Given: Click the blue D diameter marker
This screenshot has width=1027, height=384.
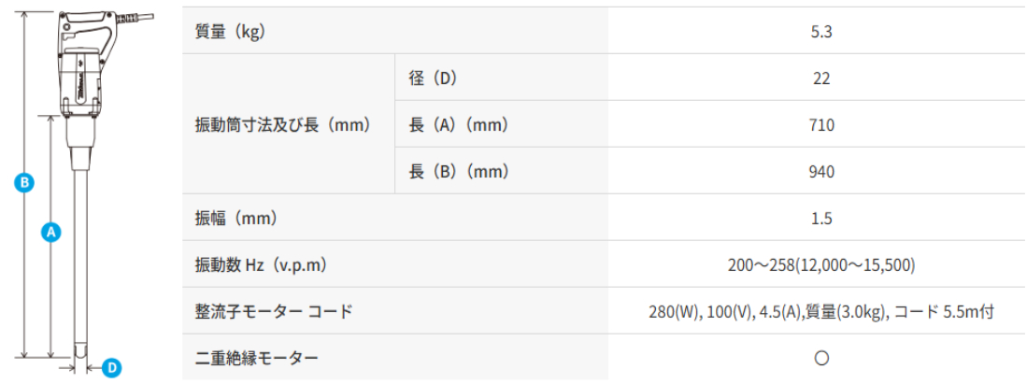Looking at the screenshot, I should tap(111, 367).
